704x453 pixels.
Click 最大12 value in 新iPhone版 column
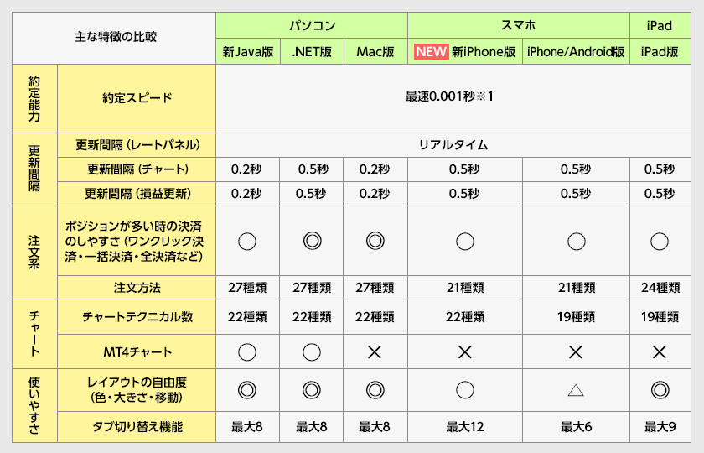click(x=465, y=427)
